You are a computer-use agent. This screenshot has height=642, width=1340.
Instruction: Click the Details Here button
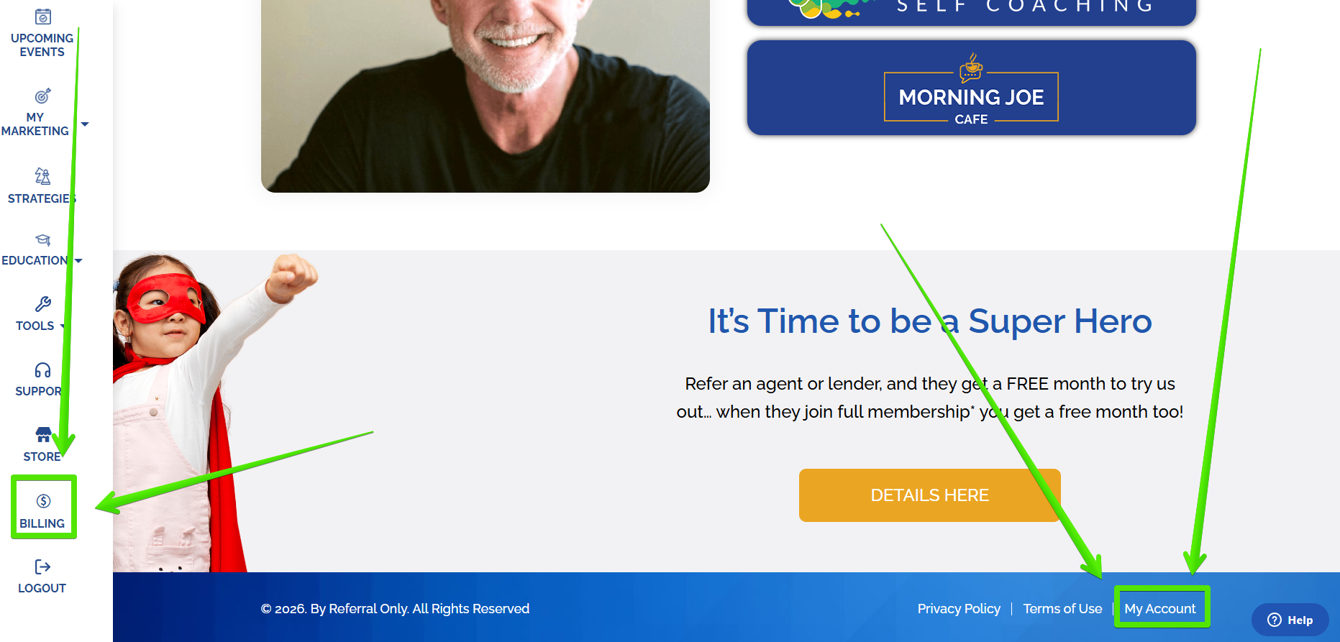click(930, 495)
